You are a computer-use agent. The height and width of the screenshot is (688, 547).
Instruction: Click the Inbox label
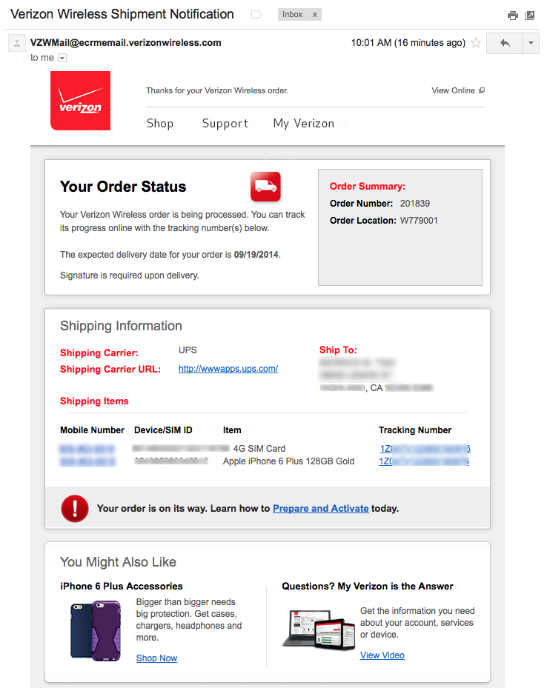pyautogui.click(x=292, y=15)
